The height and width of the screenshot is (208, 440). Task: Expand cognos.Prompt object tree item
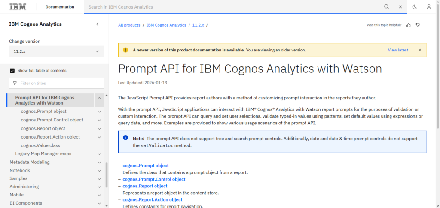(x=99, y=112)
